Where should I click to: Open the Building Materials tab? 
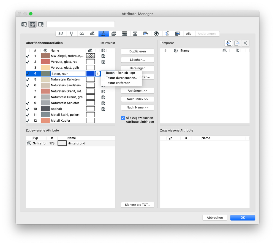114,34
